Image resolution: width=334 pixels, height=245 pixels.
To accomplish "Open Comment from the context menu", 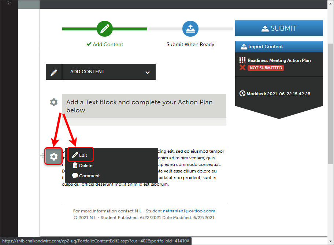I will tap(85, 176).
